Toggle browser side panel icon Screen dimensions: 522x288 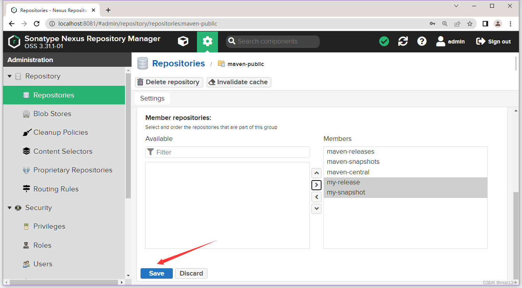point(485,24)
